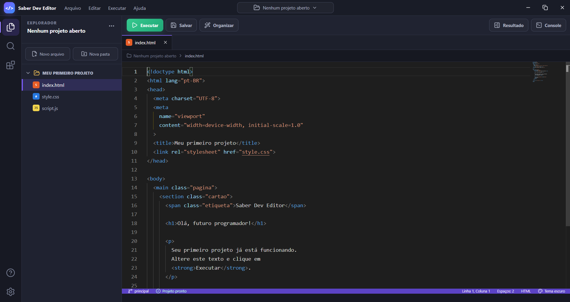Click Linha 1, Coluna 1 status entry
Image resolution: width=570 pixels, height=302 pixels.
pos(476,291)
